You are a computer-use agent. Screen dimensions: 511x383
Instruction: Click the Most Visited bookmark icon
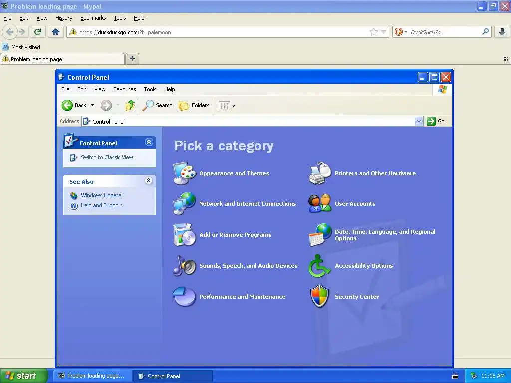[x=5, y=47]
